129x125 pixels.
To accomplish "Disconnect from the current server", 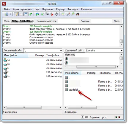I will [52, 14].
